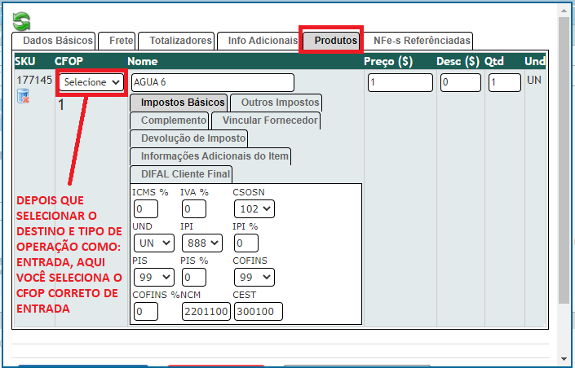575x368 pixels.
Task: Click the product name field AGUA 6
Action: click(213, 82)
